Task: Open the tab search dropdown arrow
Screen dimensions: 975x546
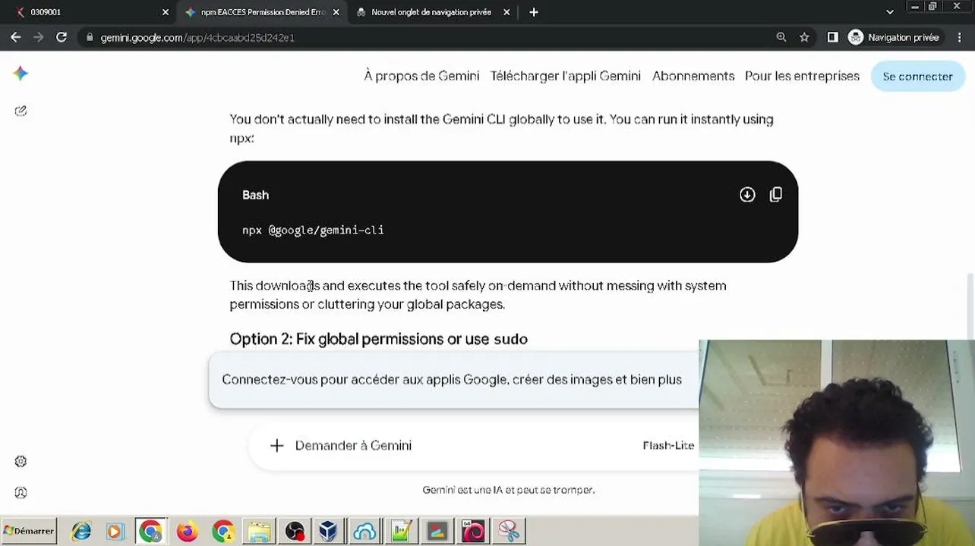Action: [890, 12]
